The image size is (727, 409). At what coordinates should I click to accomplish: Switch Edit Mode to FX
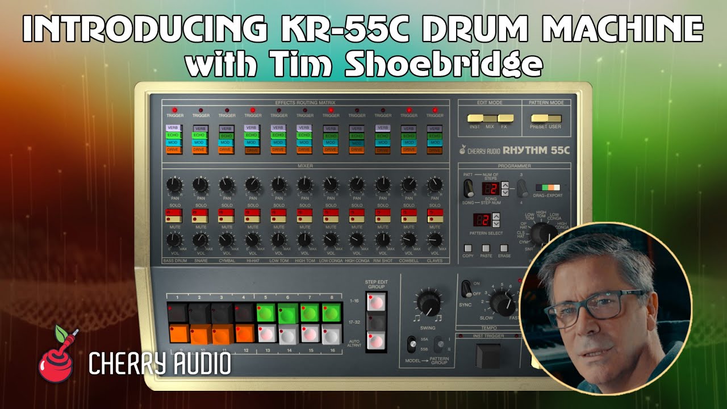pyautogui.click(x=505, y=118)
